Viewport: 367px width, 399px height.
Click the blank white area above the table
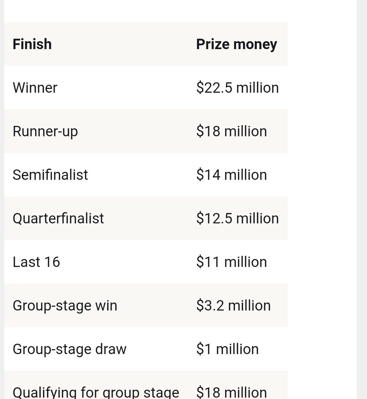pyautogui.click(x=146, y=11)
